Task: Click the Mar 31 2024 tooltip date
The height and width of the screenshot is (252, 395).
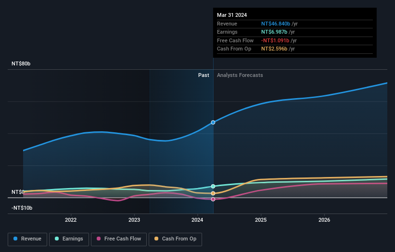Action: click(x=232, y=15)
